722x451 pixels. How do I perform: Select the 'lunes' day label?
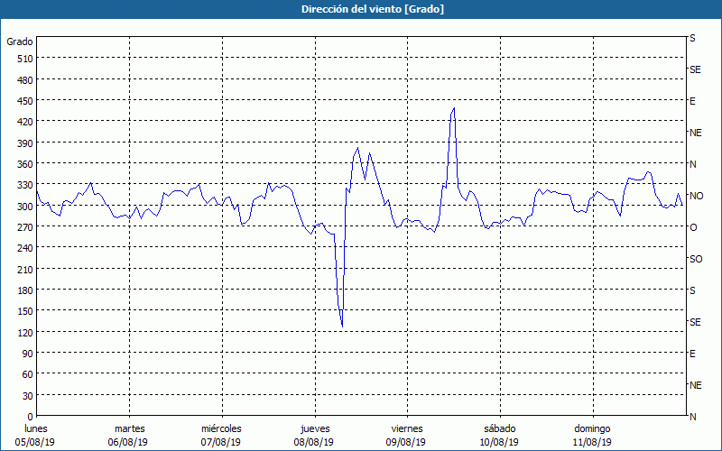[x=36, y=429]
